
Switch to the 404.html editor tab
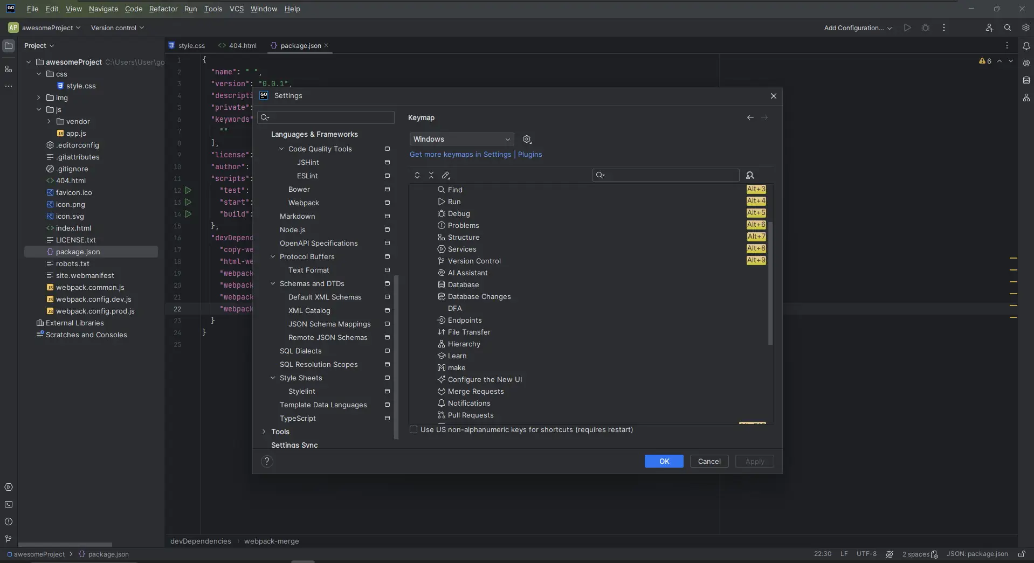(238, 46)
